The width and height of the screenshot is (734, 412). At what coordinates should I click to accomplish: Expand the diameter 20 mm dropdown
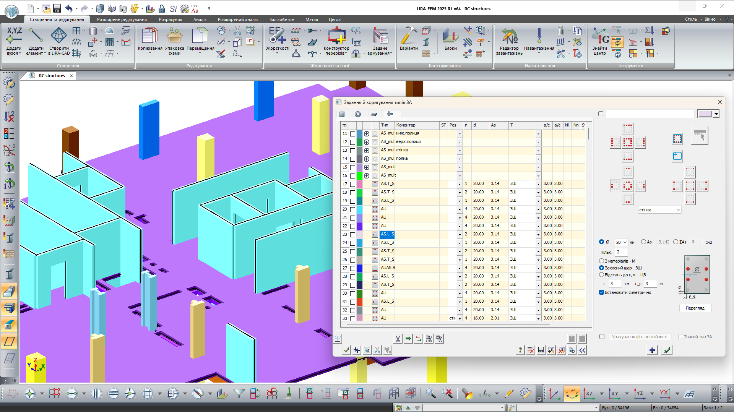pos(625,242)
